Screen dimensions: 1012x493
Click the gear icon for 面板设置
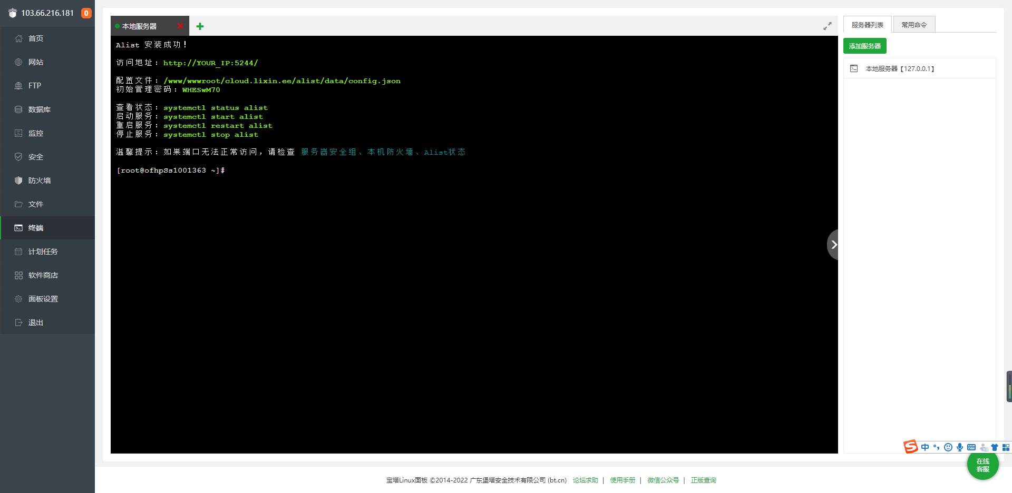(x=18, y=299)
